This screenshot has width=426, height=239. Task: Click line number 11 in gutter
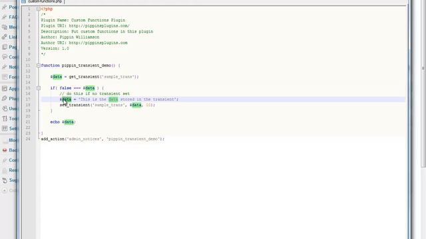pyautogui.click(x=28, y=66)
